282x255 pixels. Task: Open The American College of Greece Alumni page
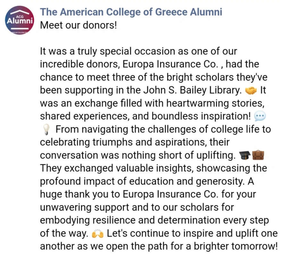click(131, 12)
